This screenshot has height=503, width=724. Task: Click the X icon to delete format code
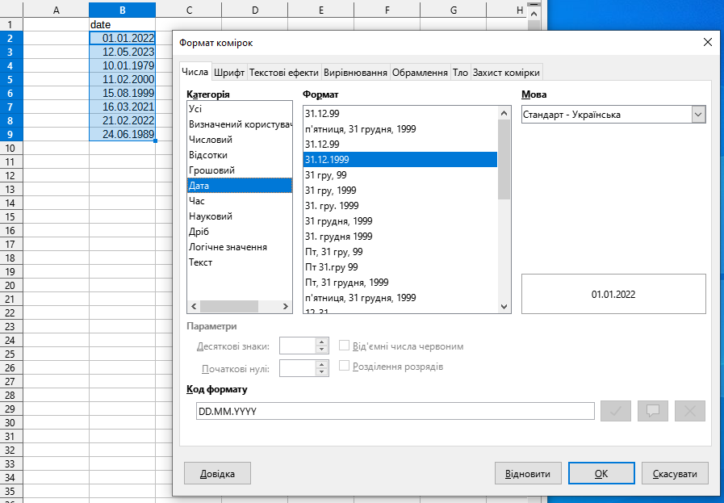(690, 411)
